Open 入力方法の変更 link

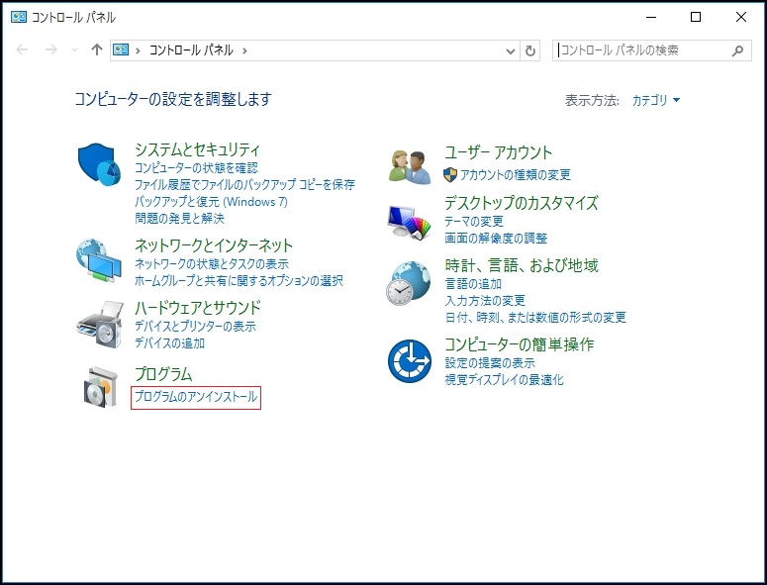tap(485, 300)
